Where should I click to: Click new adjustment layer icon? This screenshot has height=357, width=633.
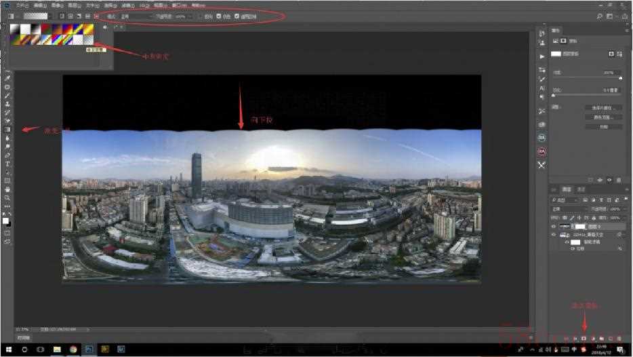(x=593, y=339)
